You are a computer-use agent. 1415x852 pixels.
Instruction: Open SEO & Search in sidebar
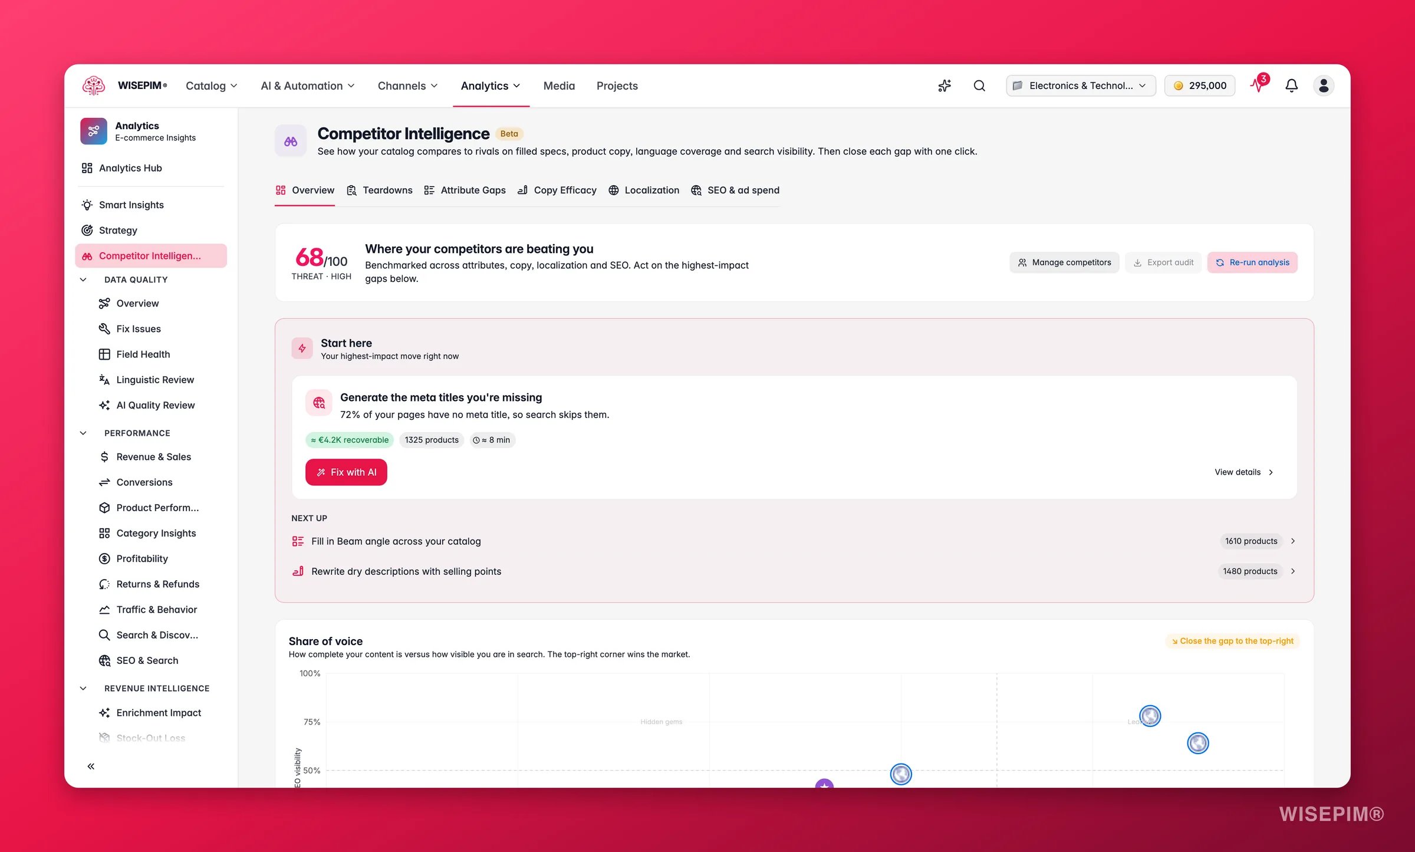(159, 660)
